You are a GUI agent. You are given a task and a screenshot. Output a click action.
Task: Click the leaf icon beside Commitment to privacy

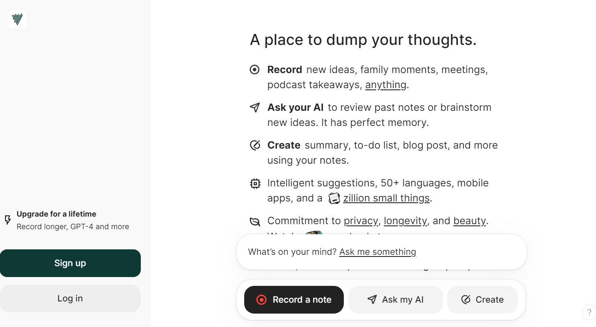(255, 221)
